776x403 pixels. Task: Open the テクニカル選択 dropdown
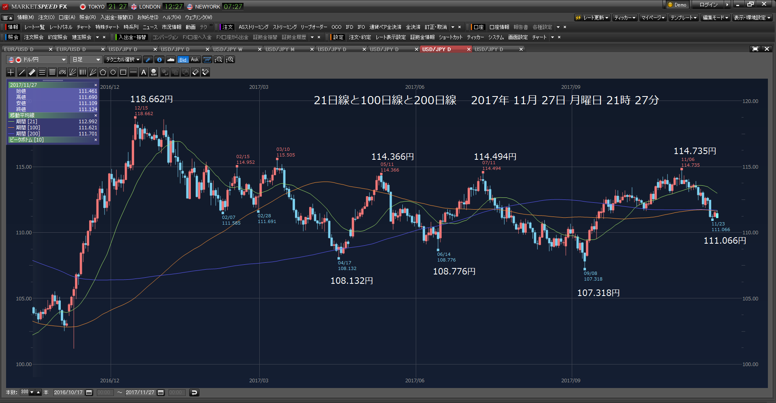tap(122, 60)
